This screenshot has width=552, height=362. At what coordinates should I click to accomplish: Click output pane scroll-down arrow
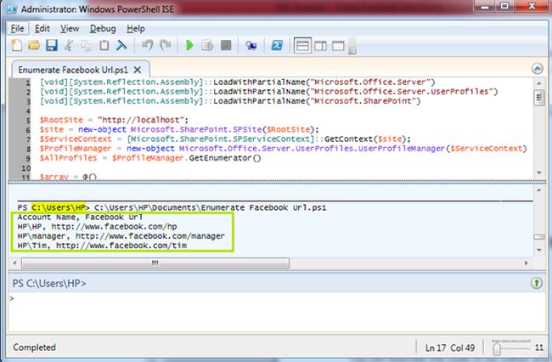pyautogui.click(x=538, y=250)
